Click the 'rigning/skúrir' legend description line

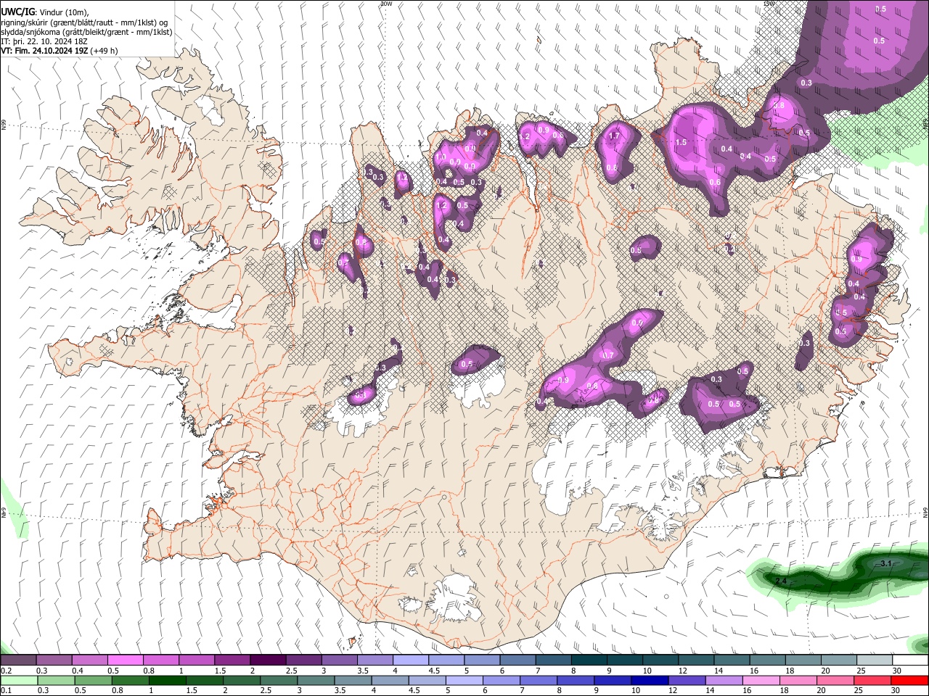coord(85,22)
